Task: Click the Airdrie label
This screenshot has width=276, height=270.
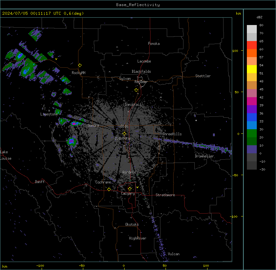Action: point(129,172)
